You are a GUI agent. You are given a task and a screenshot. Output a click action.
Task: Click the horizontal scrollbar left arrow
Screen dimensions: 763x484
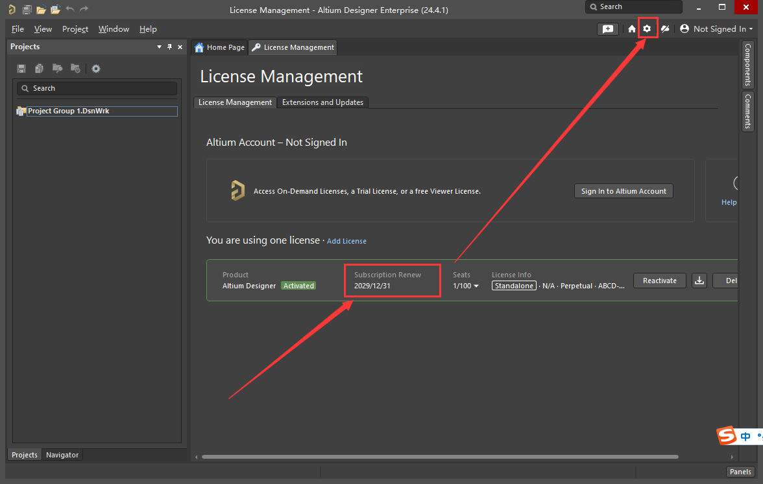coord(196,457)
